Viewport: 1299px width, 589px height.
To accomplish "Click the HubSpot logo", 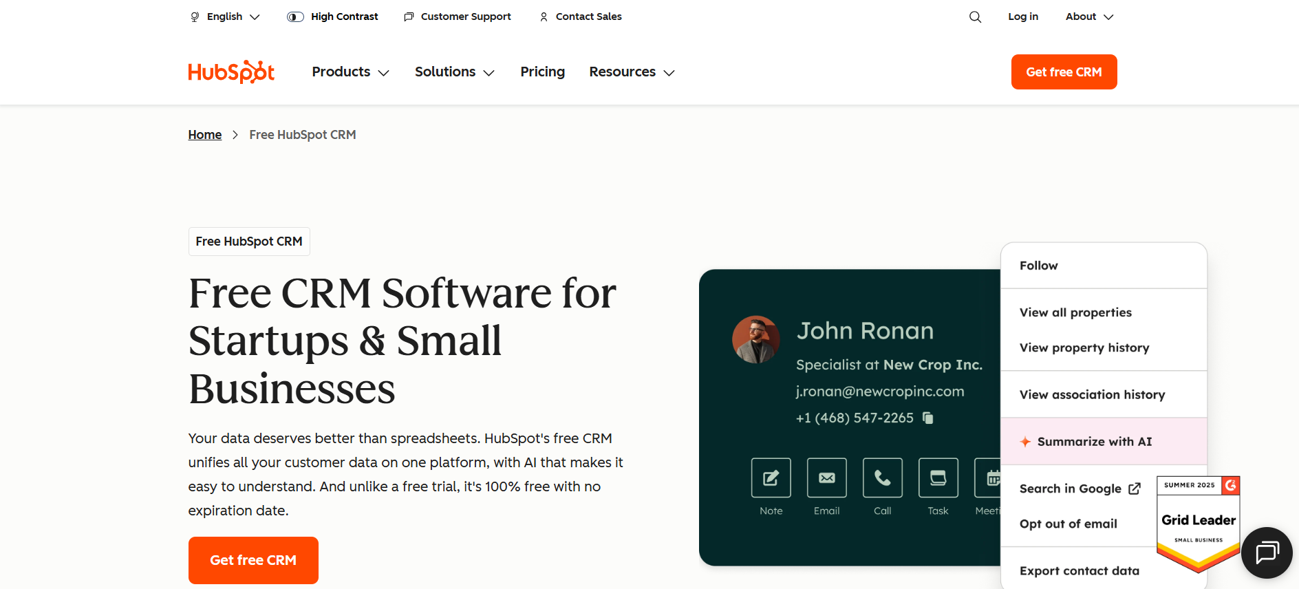I will pyautogui.click(x=231, y=72).
